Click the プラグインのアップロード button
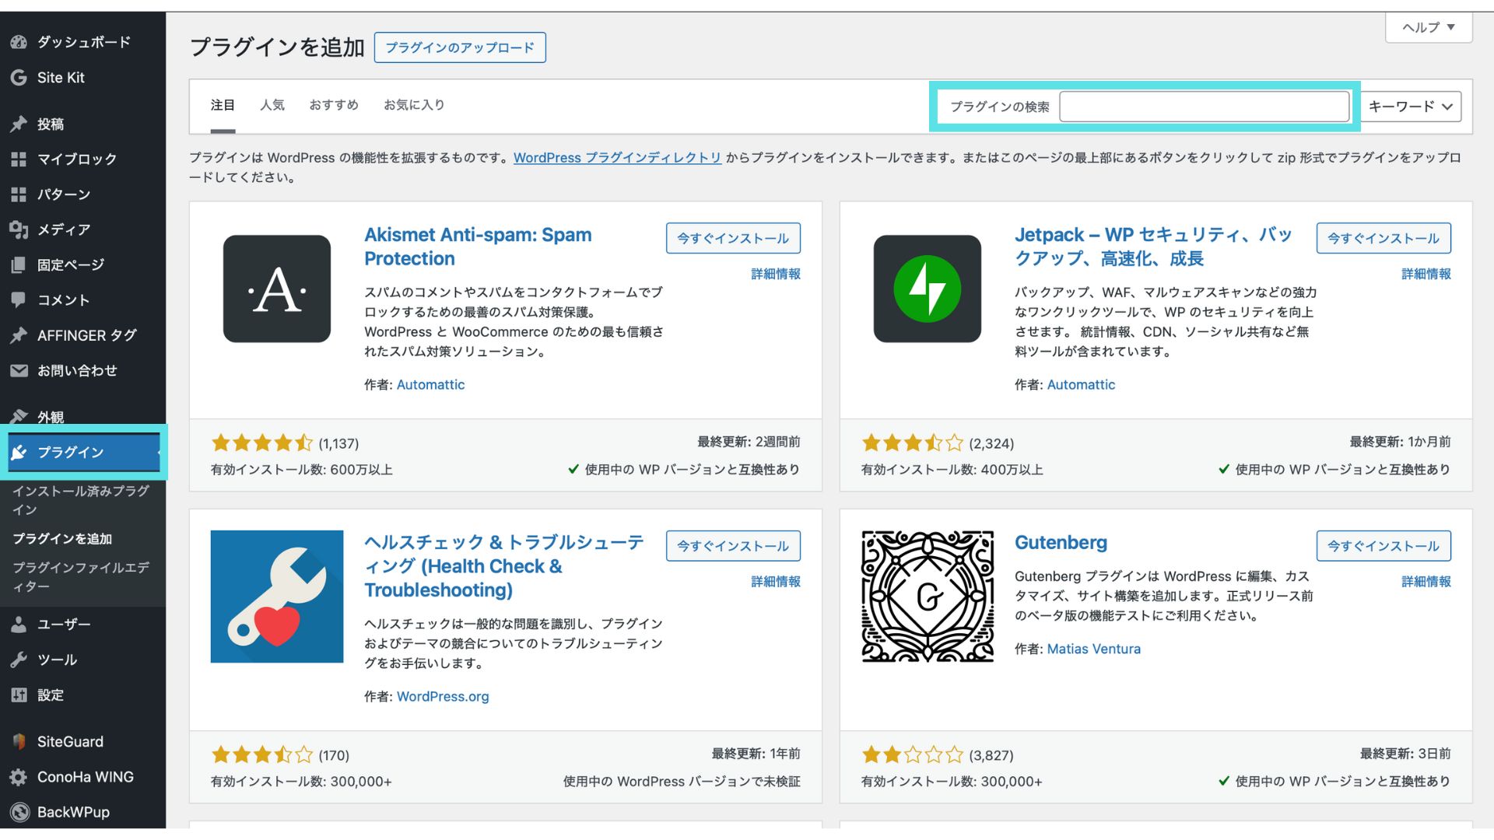 point(460,47)
